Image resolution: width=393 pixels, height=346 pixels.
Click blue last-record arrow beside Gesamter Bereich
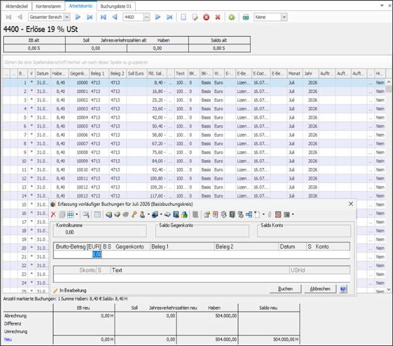pos(89,17)
